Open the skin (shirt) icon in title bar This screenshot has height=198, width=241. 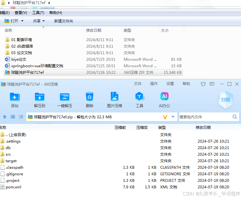tap(203, 84)
